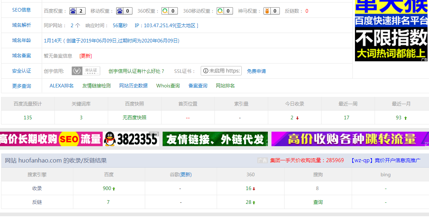Click 百度流量预计 value 135
Viewport: 429px width, 218px height.
pos(28,118)
